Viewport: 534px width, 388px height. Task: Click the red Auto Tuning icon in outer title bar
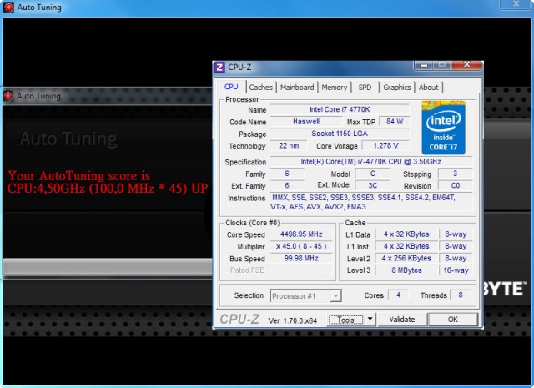point(8,8)
